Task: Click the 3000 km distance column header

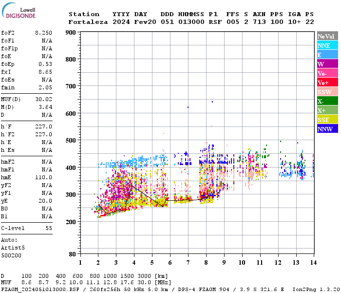Action: point(144,276)
